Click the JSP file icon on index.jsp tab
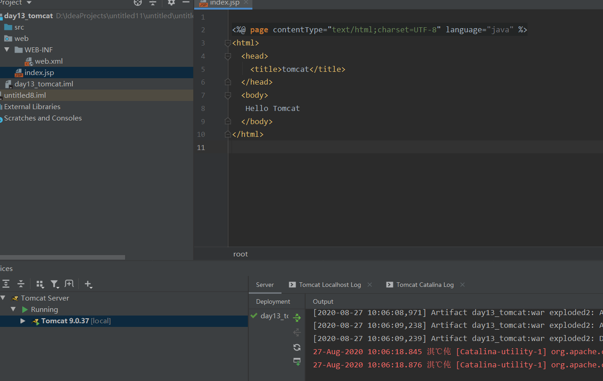 coord(203,3)
